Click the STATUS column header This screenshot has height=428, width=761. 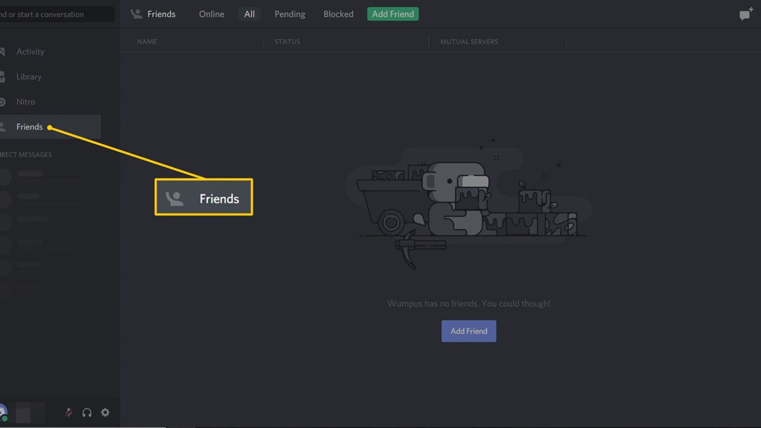coord(287,42)
